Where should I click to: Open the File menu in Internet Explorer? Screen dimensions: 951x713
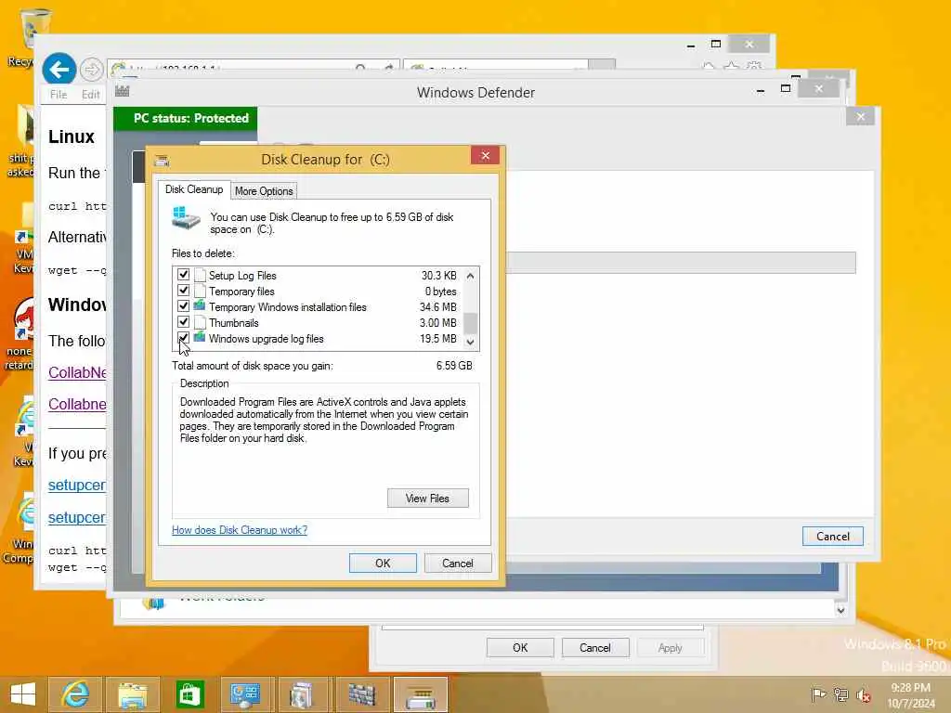coord(59,95)
